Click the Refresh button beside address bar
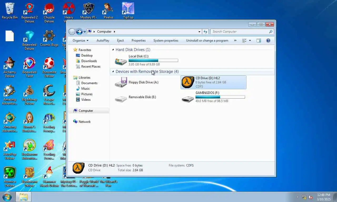Screen dimensions: 337x202 (x=206, y=32)
